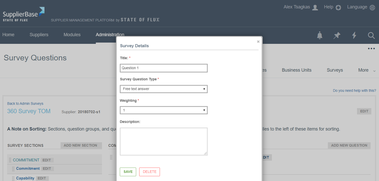This screenshot has width=379, height=181.
Task: Click the three-dots options icon
Action: tap(371, 49)
